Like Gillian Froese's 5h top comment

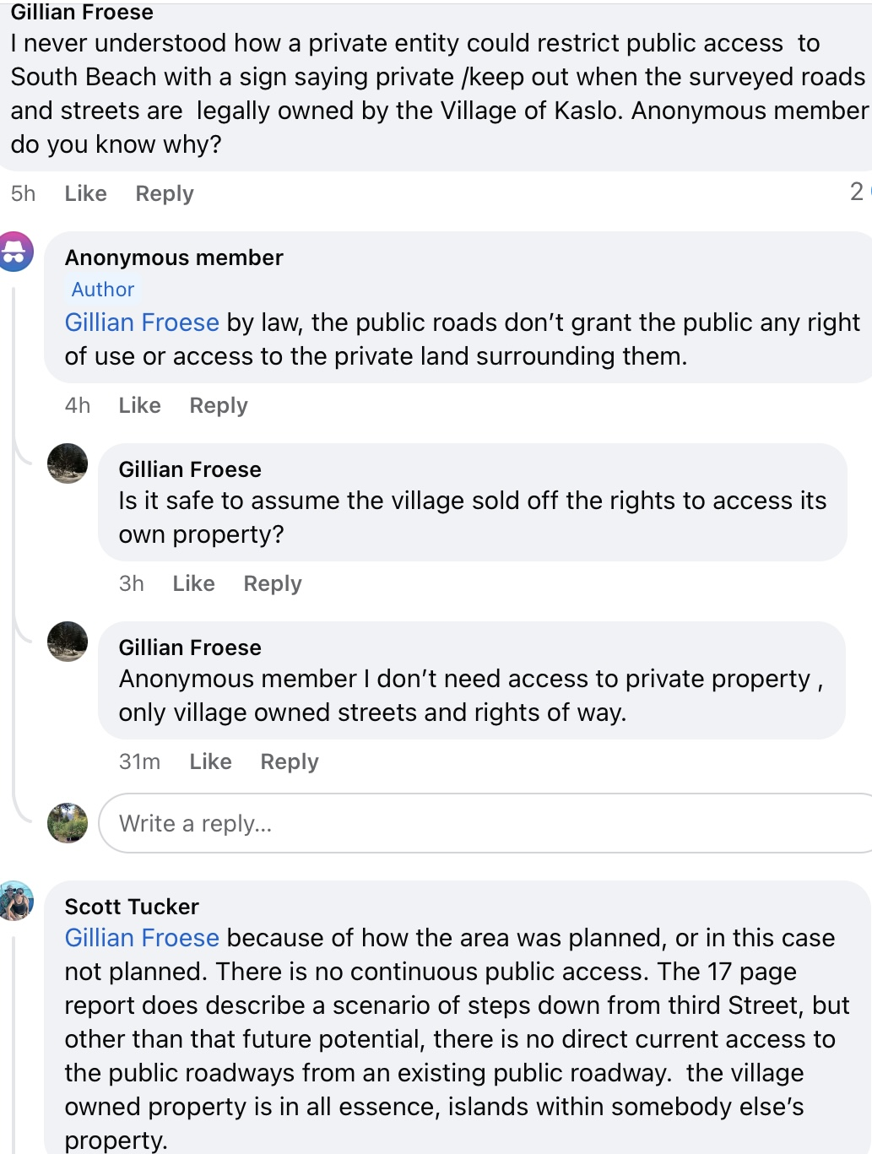[85, 193]
